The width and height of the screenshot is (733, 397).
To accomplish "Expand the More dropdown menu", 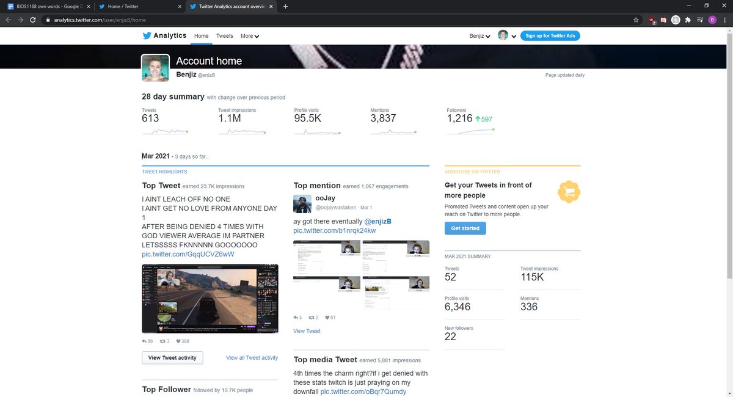I will 249,36.
